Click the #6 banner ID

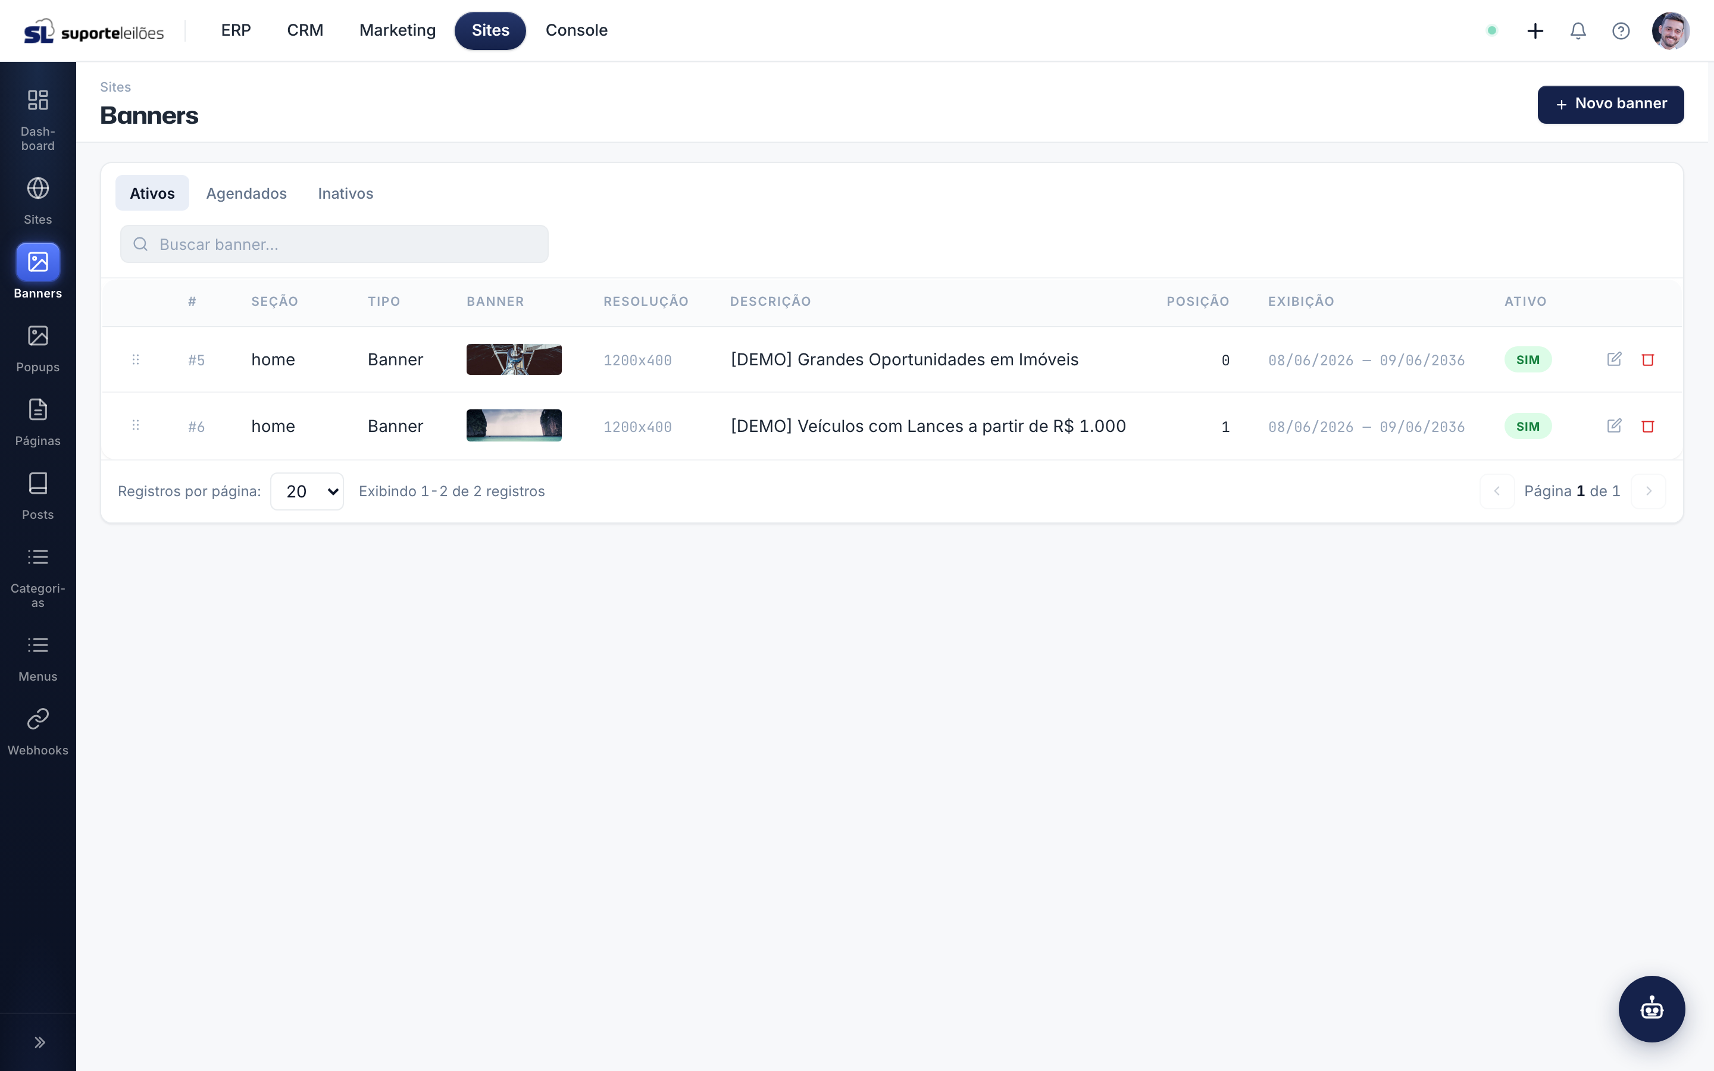[x=196, y=427]
